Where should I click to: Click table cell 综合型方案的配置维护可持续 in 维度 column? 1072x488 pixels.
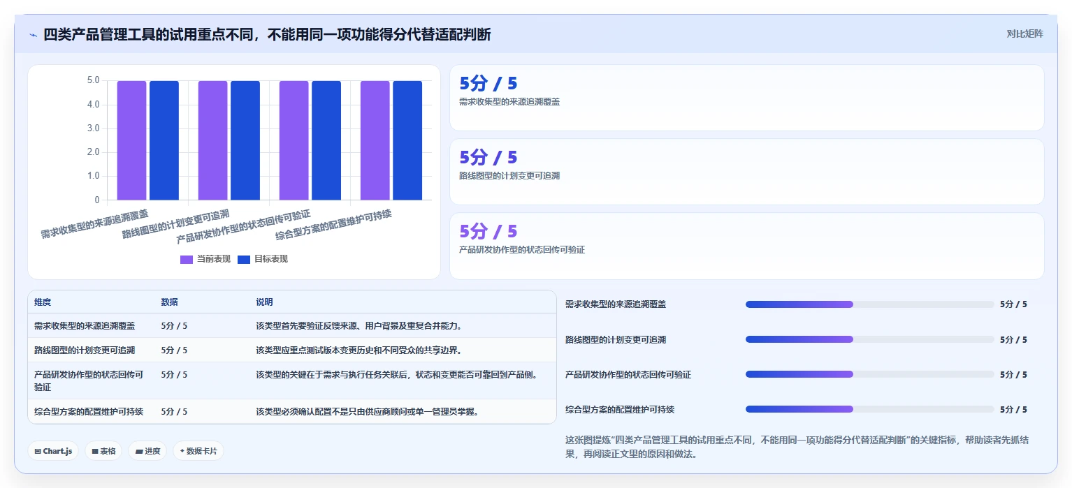pyautogui.click(x=89, y=412)
